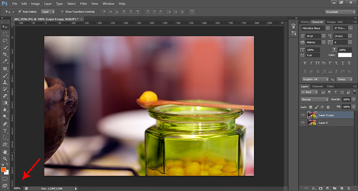This screenshot has width=358, height=191.
Task: Hide the Layer 0 copy layer
Action: (303, 115)
